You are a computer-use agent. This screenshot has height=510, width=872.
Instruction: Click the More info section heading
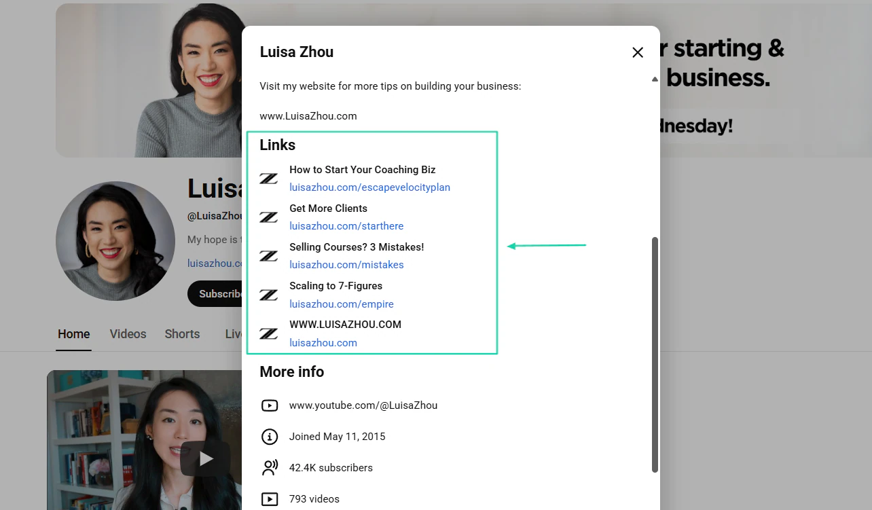pos(292,372)
